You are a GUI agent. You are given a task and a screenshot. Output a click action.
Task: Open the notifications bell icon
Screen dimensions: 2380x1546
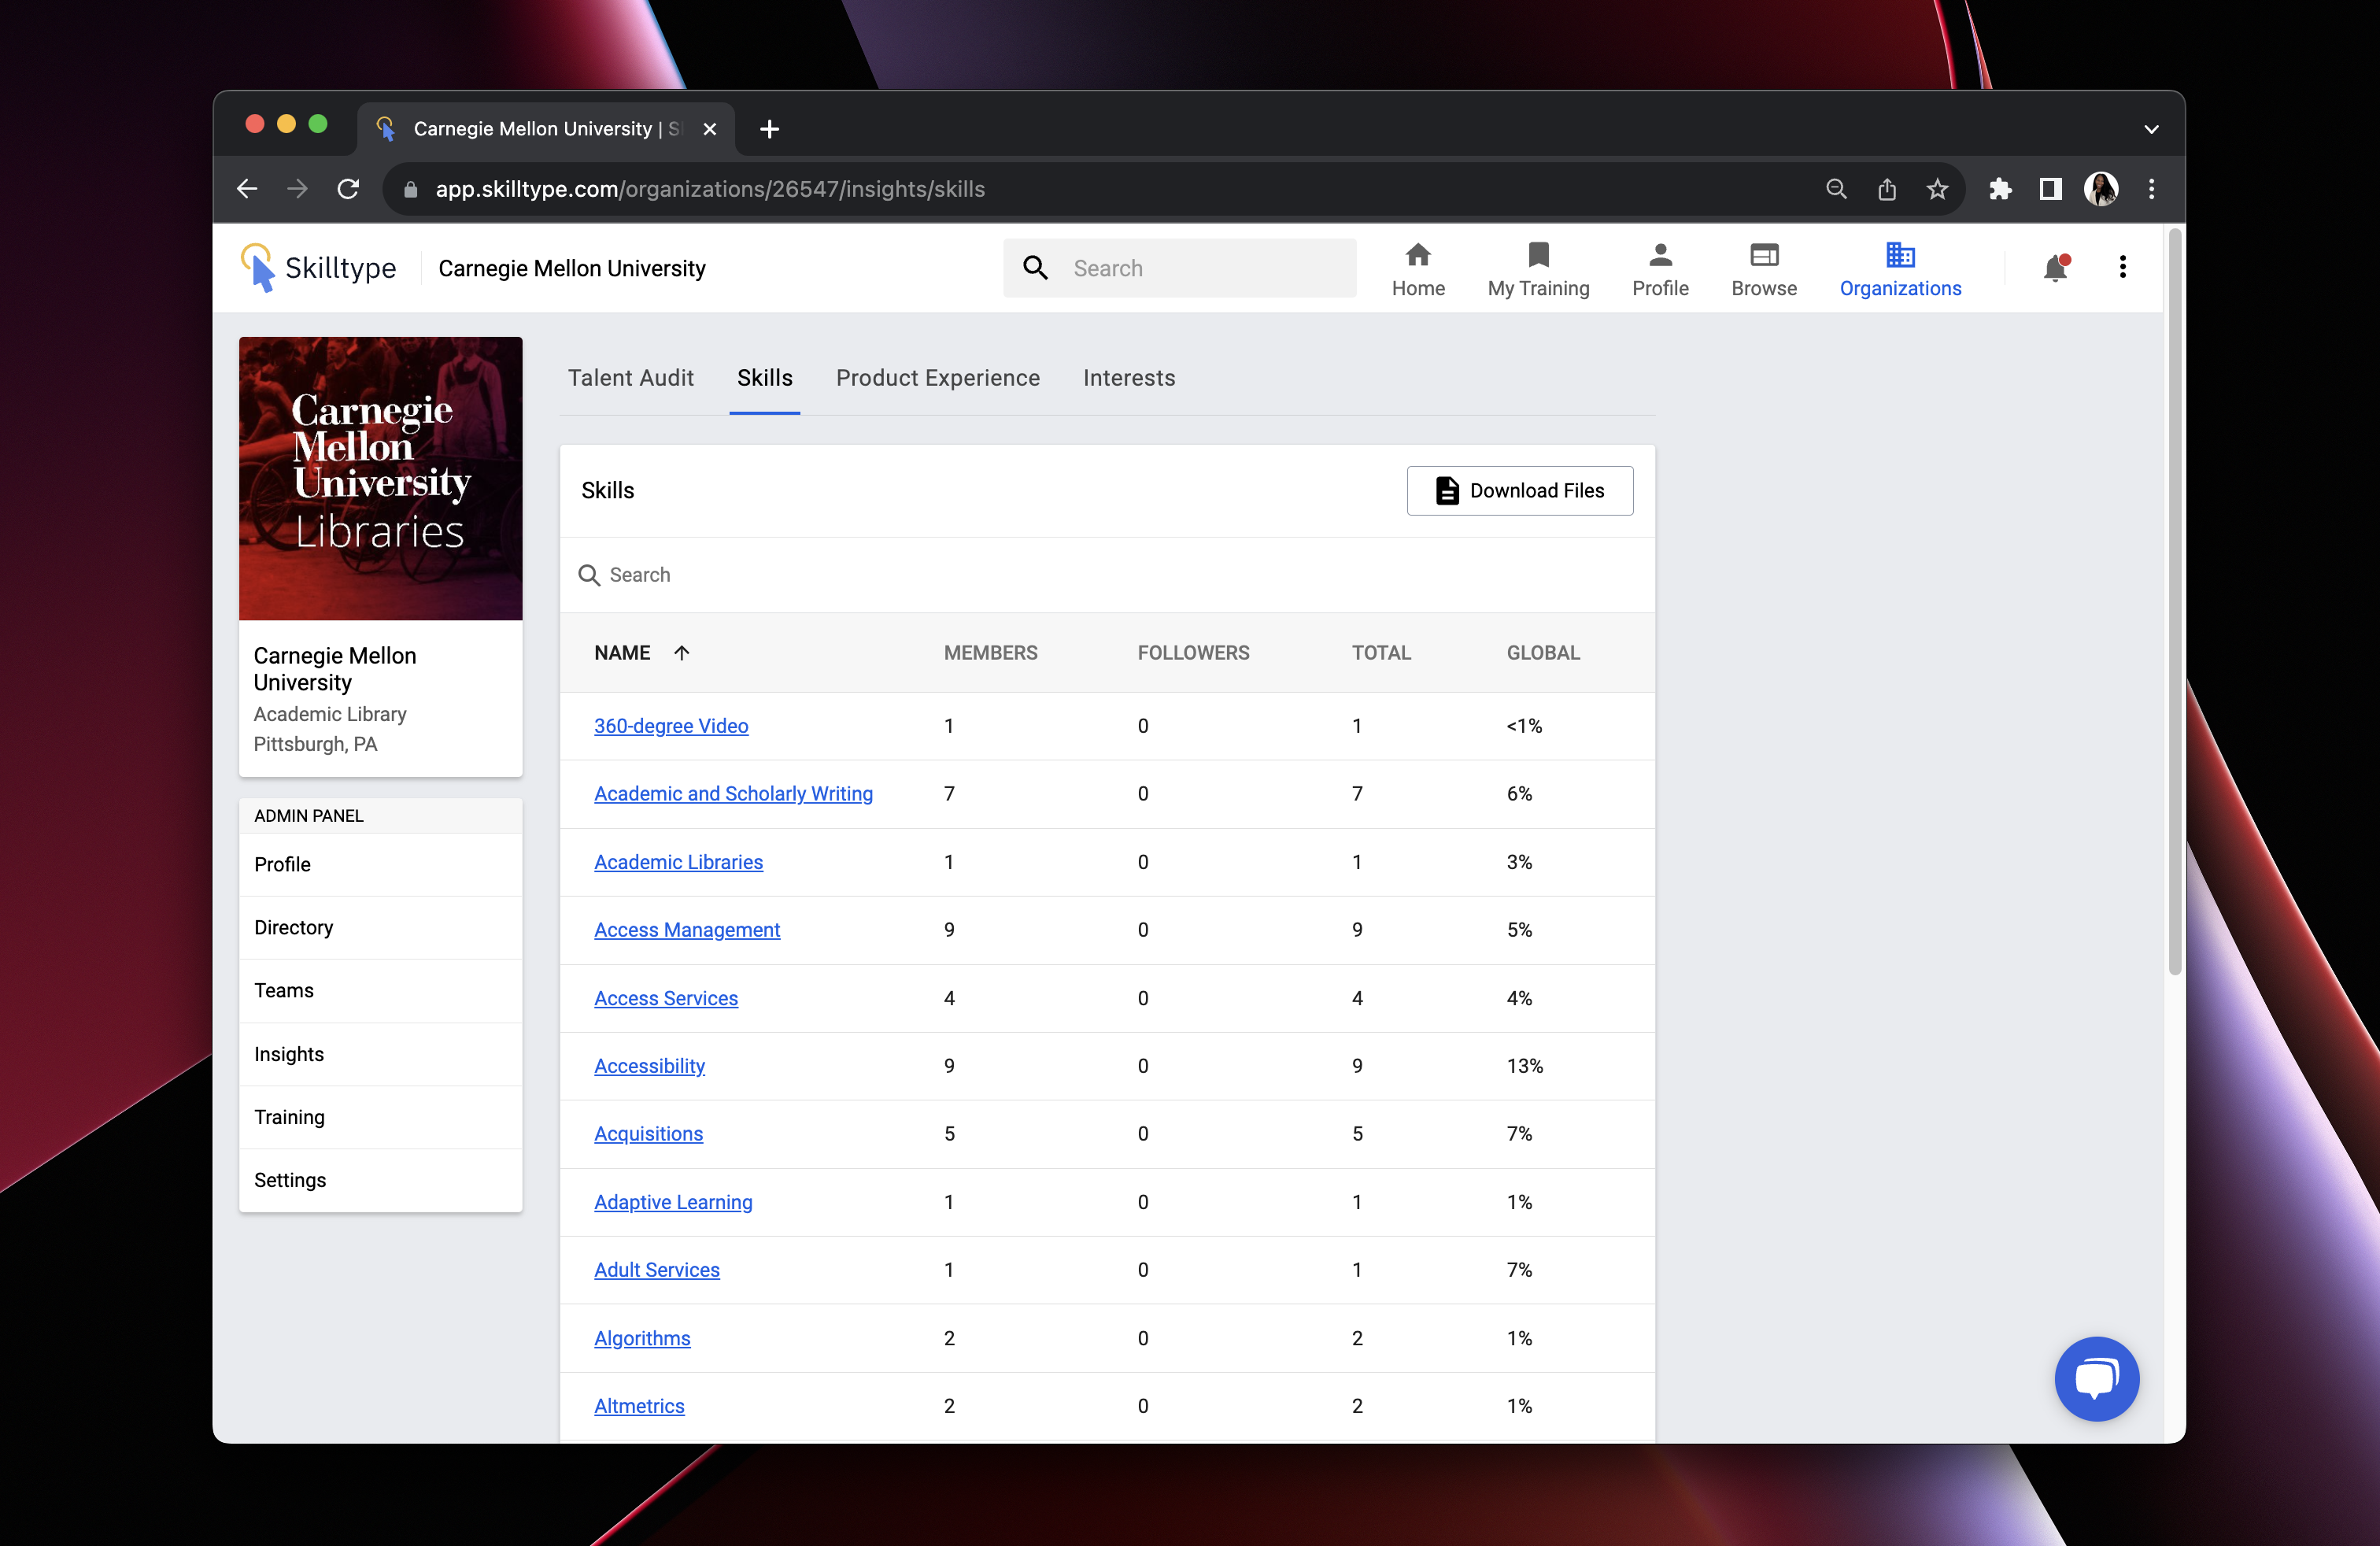[x=2054, y=268]
